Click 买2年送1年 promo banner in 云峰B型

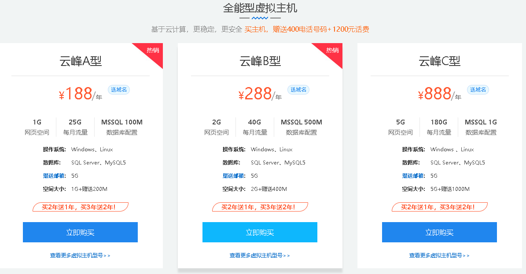pyautogui.click(x=260, y=207)
